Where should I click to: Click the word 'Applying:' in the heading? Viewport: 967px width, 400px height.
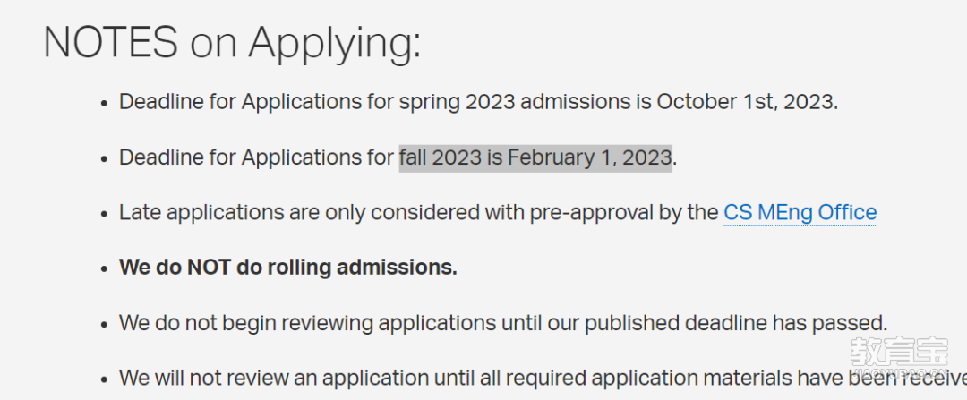(336, 45)
